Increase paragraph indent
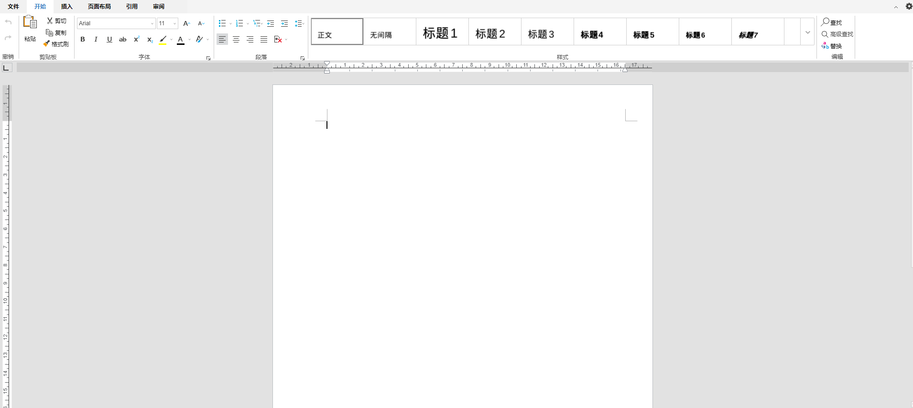 point(284,23)
